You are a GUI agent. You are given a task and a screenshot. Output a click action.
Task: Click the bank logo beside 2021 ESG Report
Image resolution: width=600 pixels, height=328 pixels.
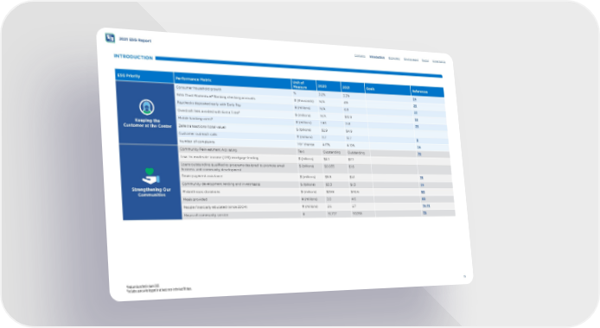(110, 38)
